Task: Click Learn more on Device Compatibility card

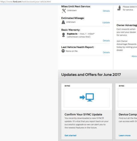Action: [x=124, y=135]
